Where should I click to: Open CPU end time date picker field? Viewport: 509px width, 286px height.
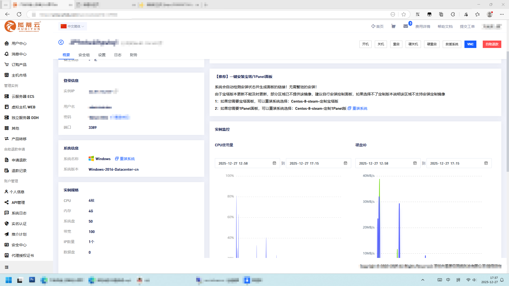316,163
